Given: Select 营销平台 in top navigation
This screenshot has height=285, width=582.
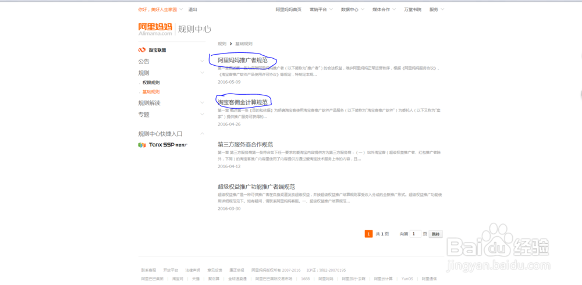Looking at the screenshot, I should [318, 10].
